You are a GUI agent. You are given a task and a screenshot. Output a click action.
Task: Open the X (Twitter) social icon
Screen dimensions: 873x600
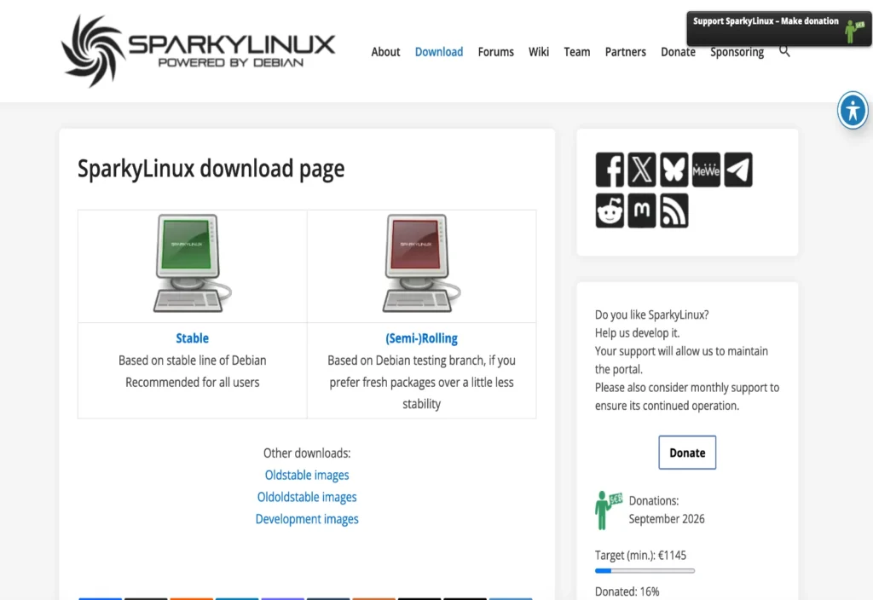pos(642,170)
